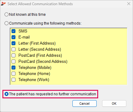Image resolution: width=133 pixels, height=112 pixels.
Task: Disable Letter (First Address) checkbox
Action: click(x=14, y=43)
